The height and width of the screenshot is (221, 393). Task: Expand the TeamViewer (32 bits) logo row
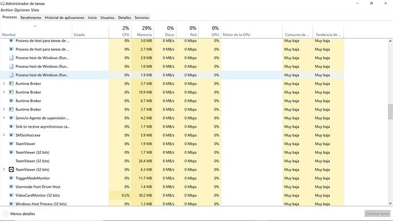(x=4, y=169)
